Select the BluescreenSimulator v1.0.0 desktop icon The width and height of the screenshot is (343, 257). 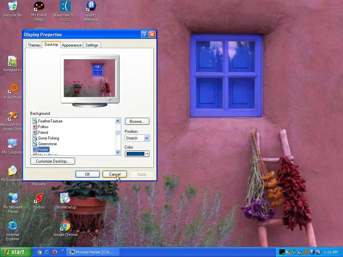[x=65, y=11]
